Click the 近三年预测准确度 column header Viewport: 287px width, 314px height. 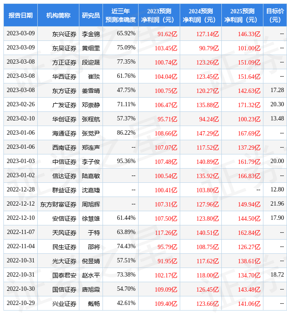tap(121, 15)
